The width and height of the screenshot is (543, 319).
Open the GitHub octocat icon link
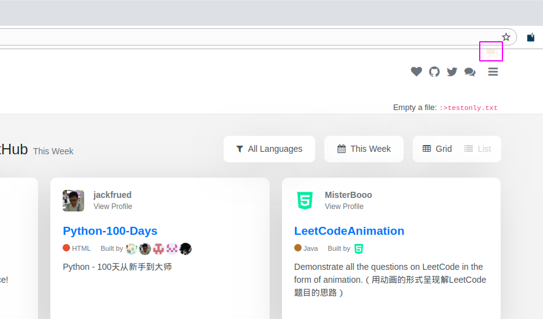click(x=434, y=72)
